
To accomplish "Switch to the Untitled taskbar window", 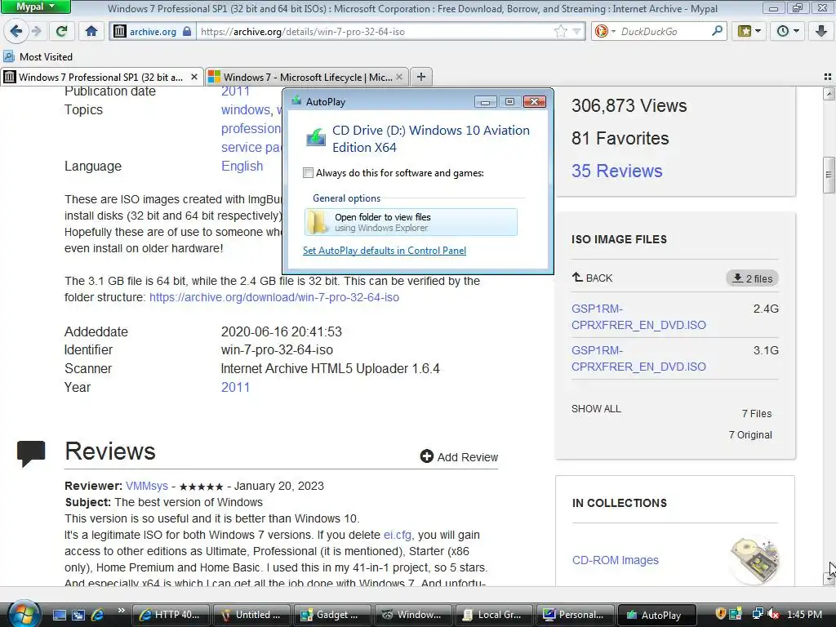I will click(251, 615).
